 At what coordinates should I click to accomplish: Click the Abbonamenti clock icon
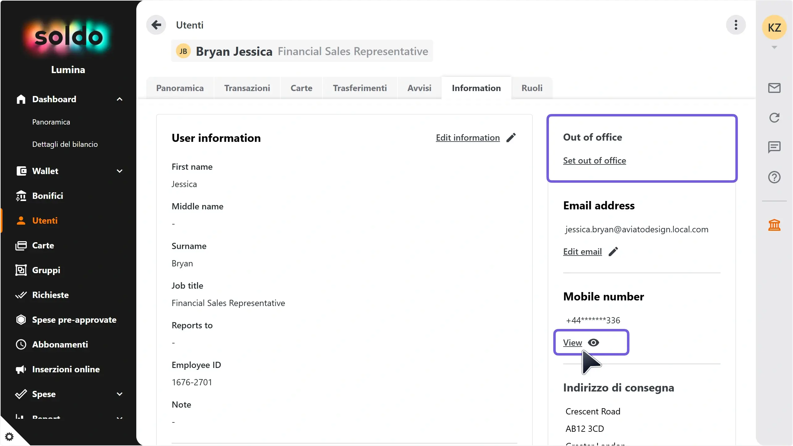coord(21,344)
